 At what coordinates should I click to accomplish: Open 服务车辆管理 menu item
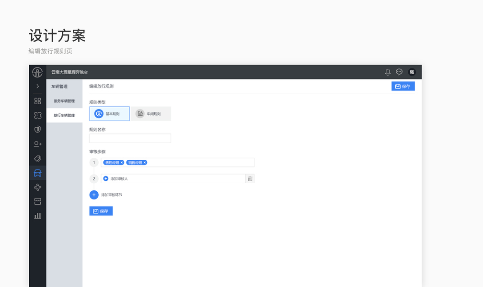[64, 101]
